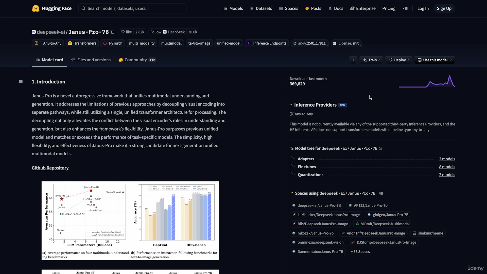Open the Use this model dropdown
Viewport: 487px width, 274px height.
434,60
